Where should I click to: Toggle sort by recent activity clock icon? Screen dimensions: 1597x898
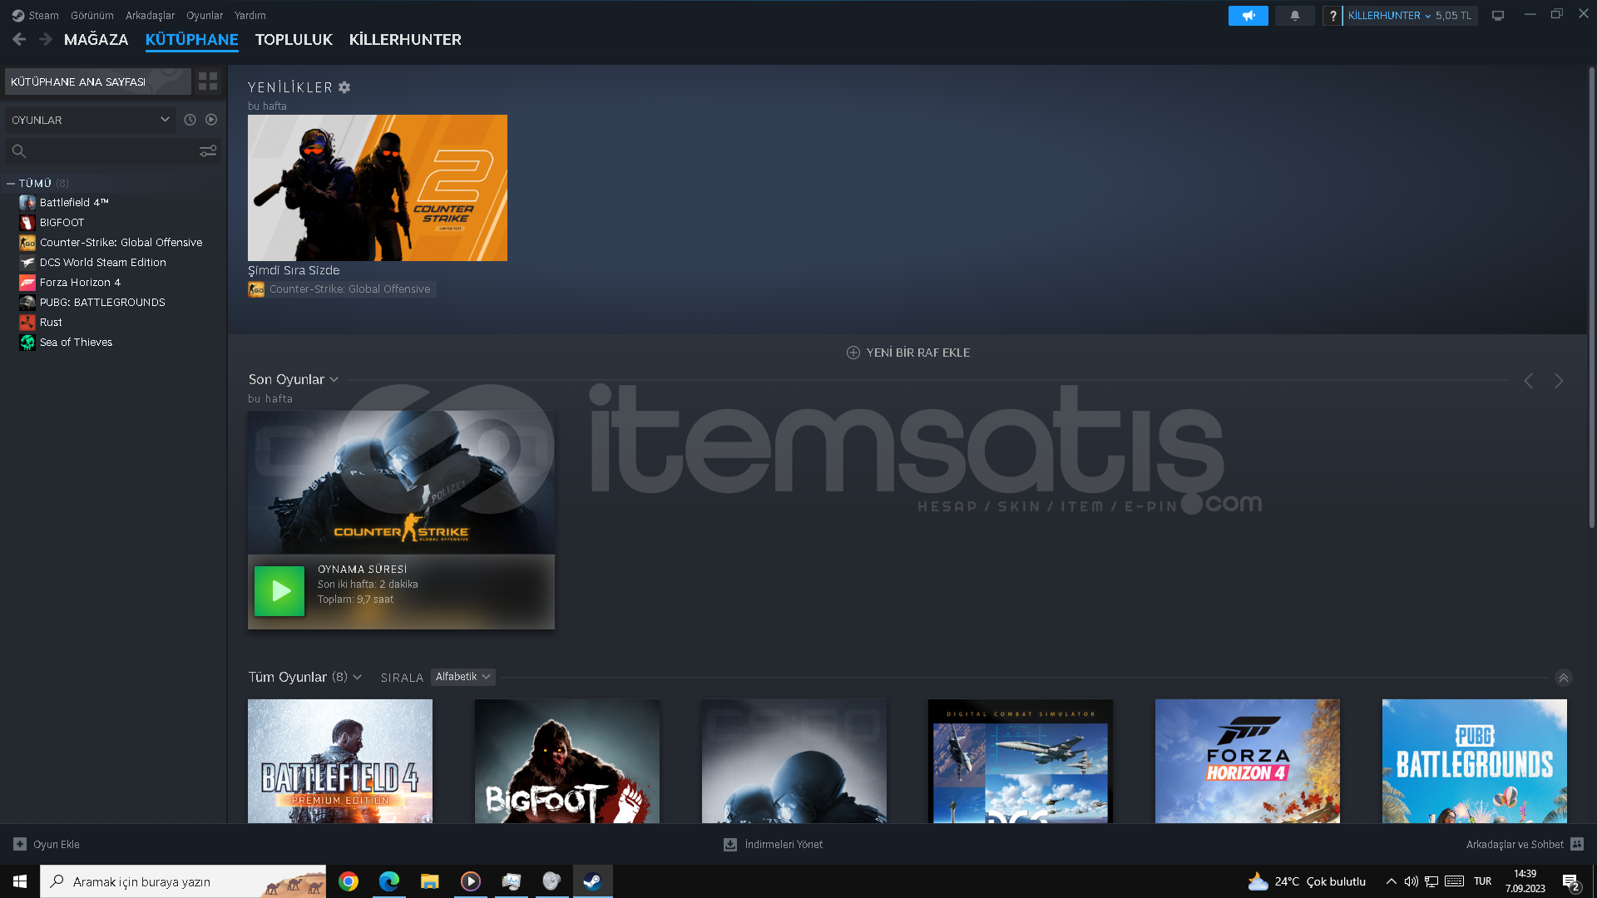point(190,120)
